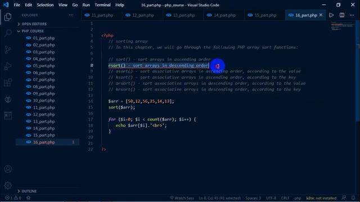The image size is (360, 202).
Task: Open the View menu
Action: coord(62,5)
